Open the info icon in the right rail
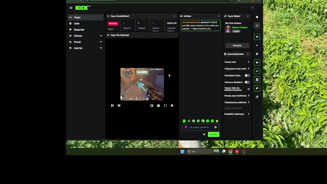This screenshot has height=184, width=327. coord(257,17)
